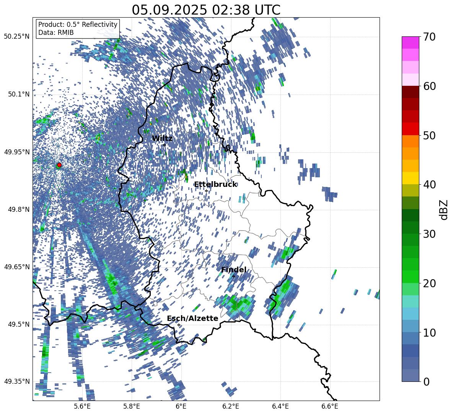The image size is (453, 414).
Task: Click the 20 dBZ colorbar tick label
Action: point(429,283)
